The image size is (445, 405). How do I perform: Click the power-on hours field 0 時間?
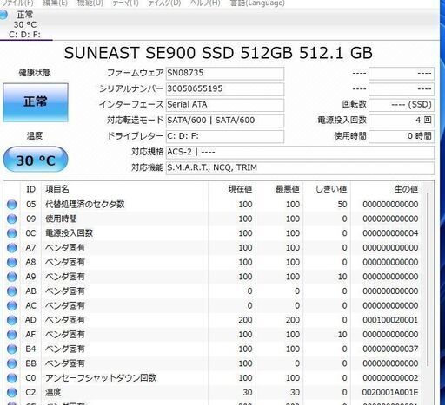tap(402, 136)
